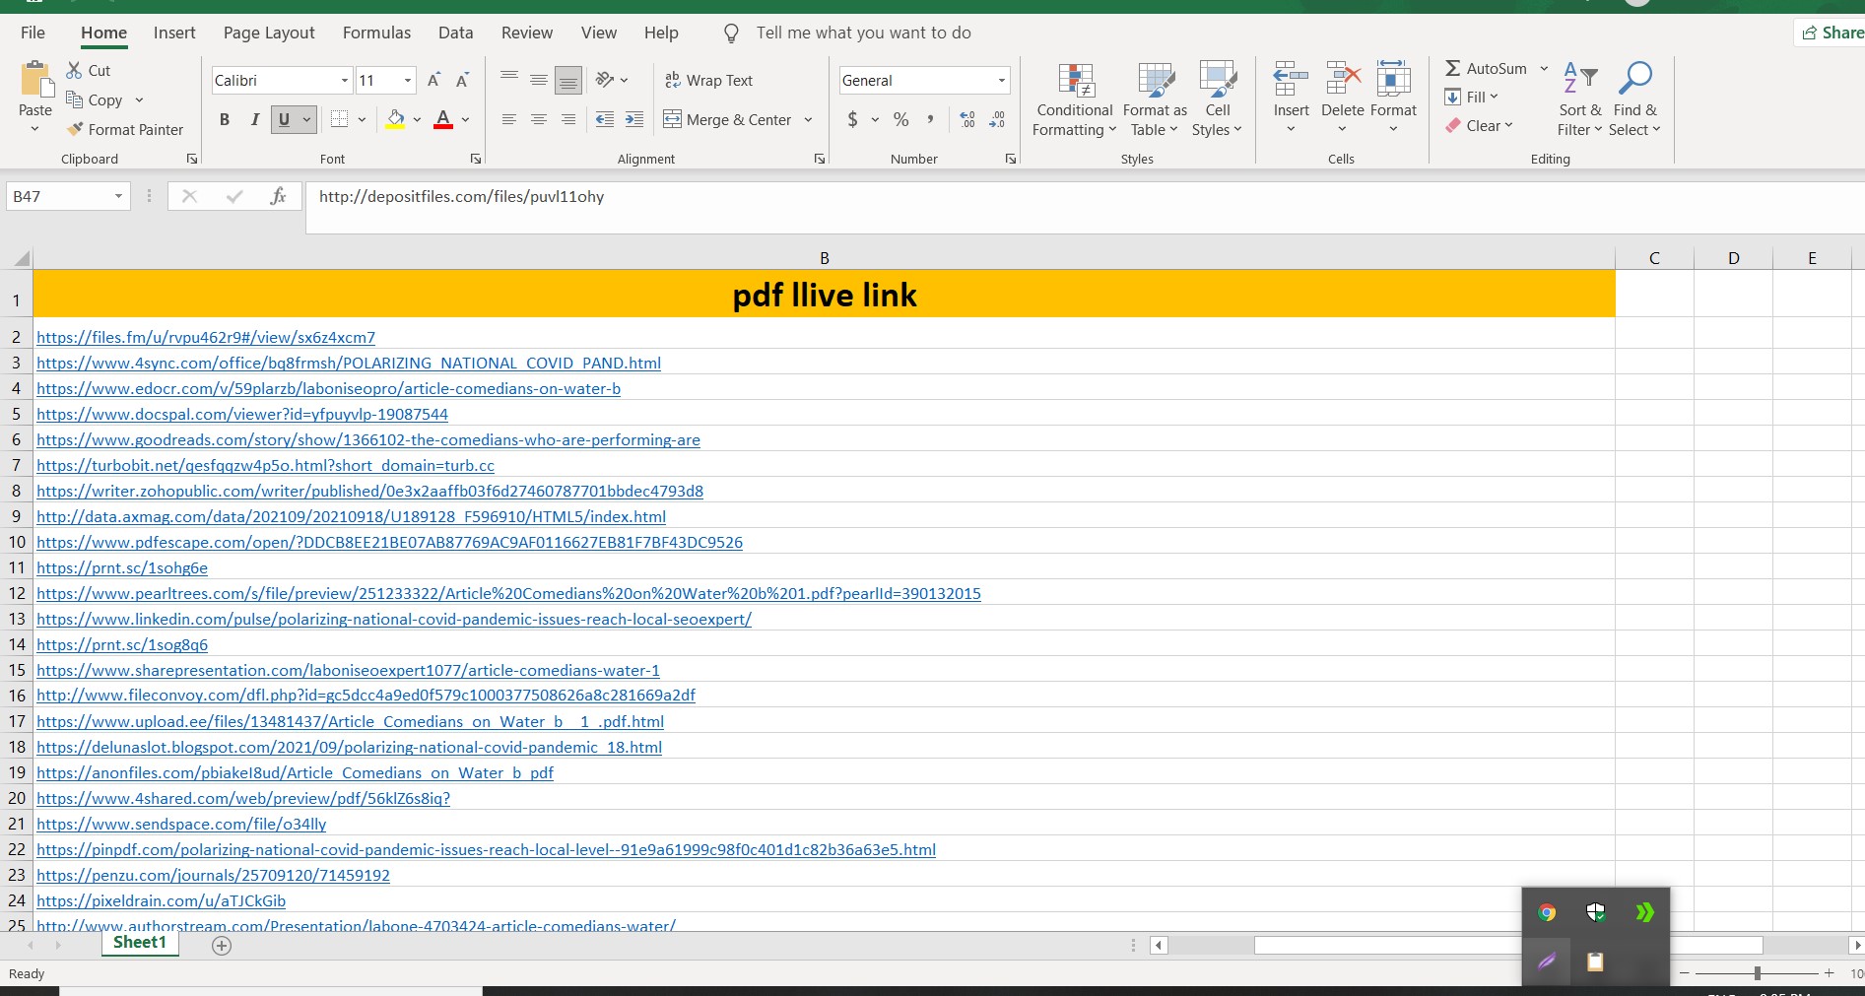This screenshot has height=996, width=1865.
Task: Enable Wrap Text
Action: [x=709, y=80]
